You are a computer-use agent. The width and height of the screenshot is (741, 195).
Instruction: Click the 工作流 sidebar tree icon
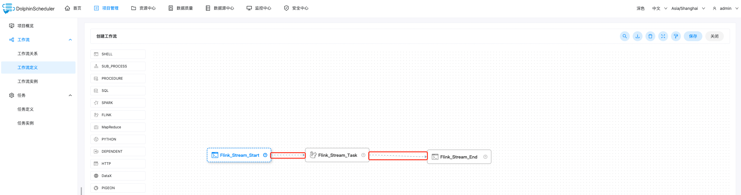point(12,40)
